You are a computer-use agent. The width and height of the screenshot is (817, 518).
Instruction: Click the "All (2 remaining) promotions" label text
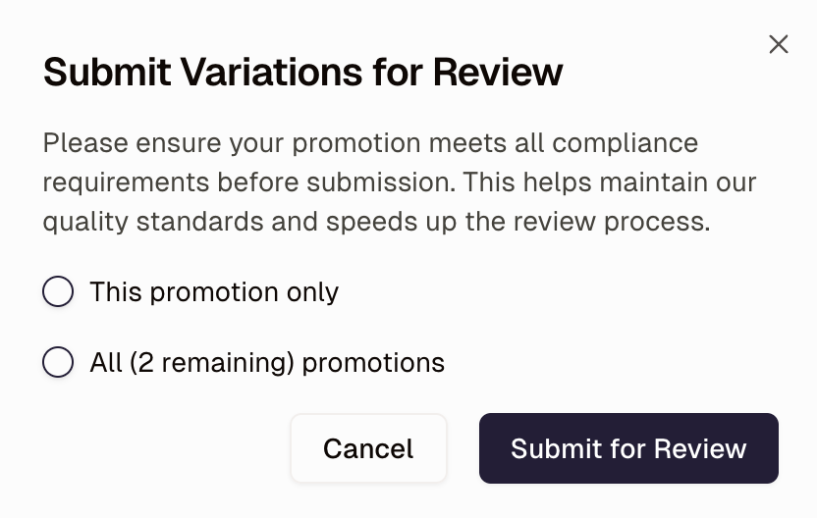(267, 362)
